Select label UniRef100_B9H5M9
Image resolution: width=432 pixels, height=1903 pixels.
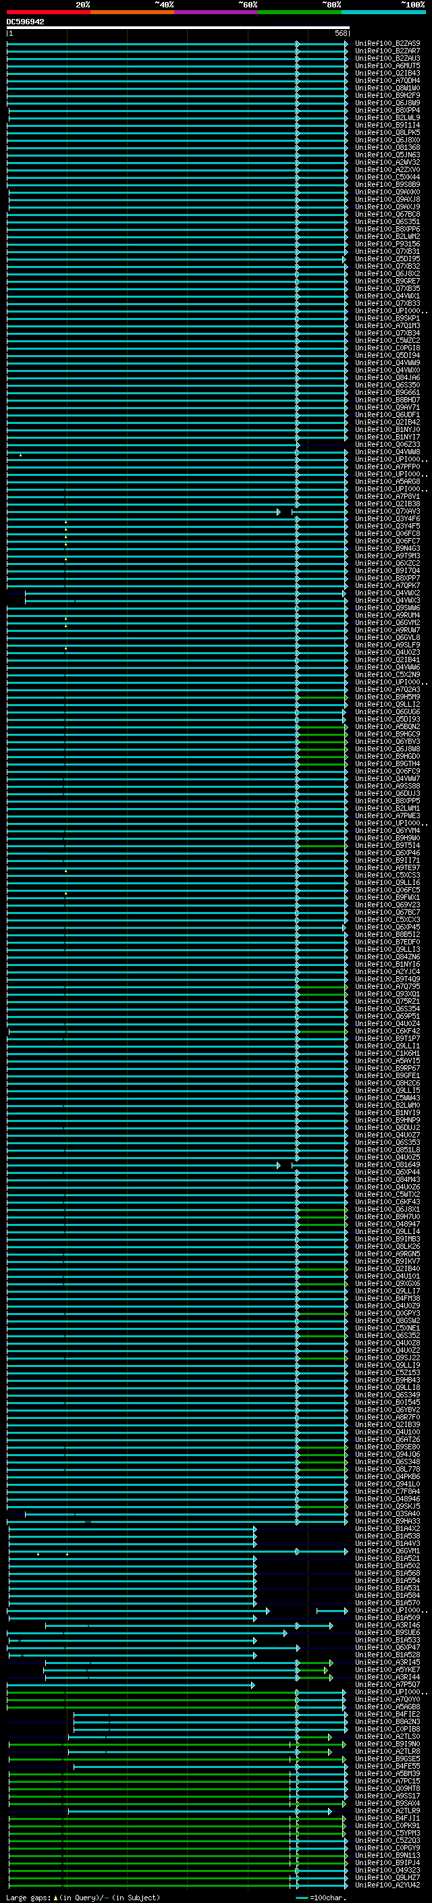(387, 697)
